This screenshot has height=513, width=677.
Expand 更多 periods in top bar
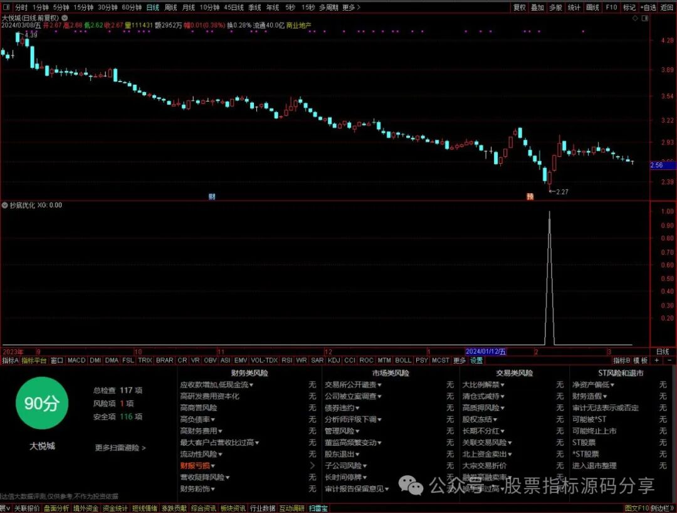pos(351,8)
